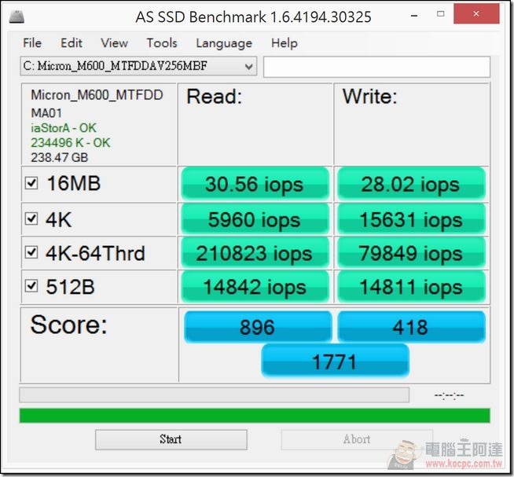Click the write score 418
The width and height of the screenshot is (514, 477).
411,327
